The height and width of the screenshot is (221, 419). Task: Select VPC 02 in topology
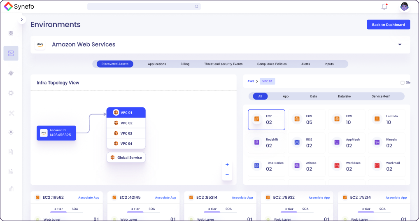pos(126,123)
